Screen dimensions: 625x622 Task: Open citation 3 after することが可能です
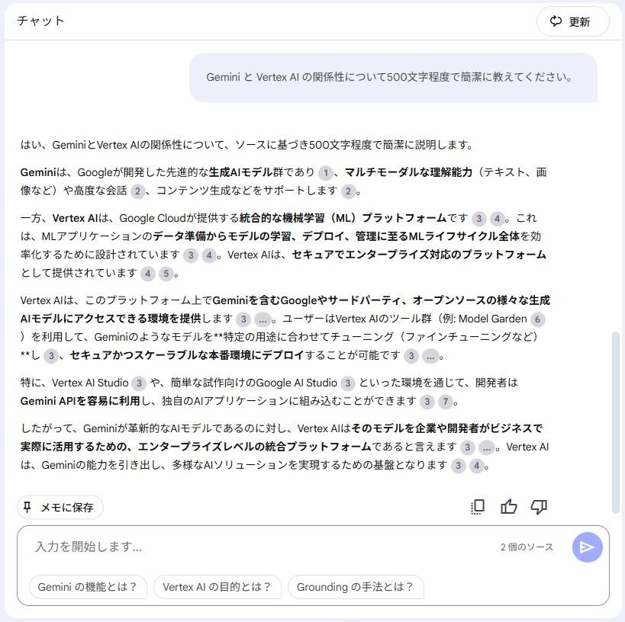pyautogui.click(x=411, y=356)
